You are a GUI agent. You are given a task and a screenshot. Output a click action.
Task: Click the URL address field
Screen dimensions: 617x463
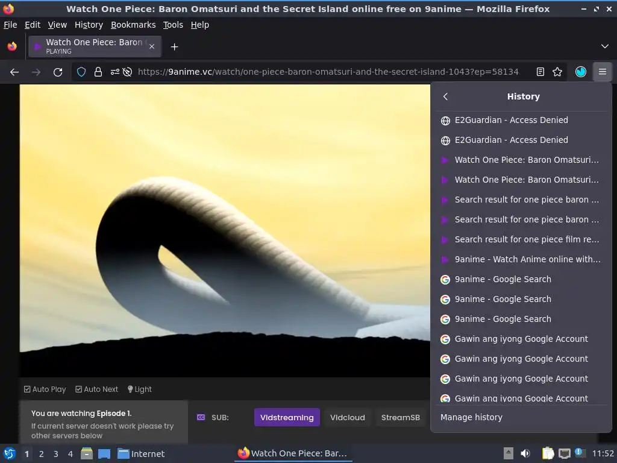tap(328, 72)
